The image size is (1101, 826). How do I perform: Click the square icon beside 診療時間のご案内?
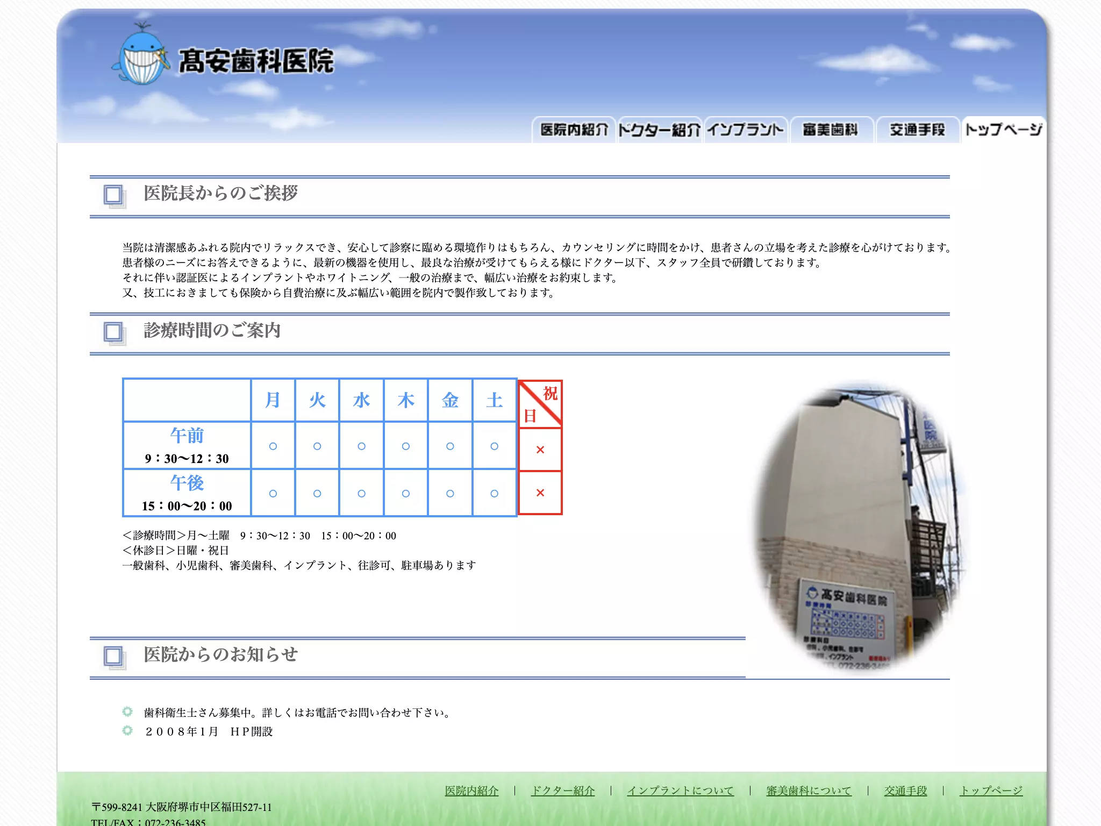(115, 333)
